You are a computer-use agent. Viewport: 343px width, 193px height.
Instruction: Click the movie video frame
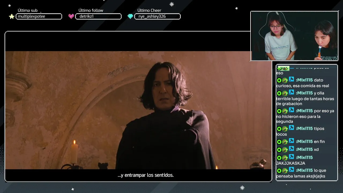(138, 110)
